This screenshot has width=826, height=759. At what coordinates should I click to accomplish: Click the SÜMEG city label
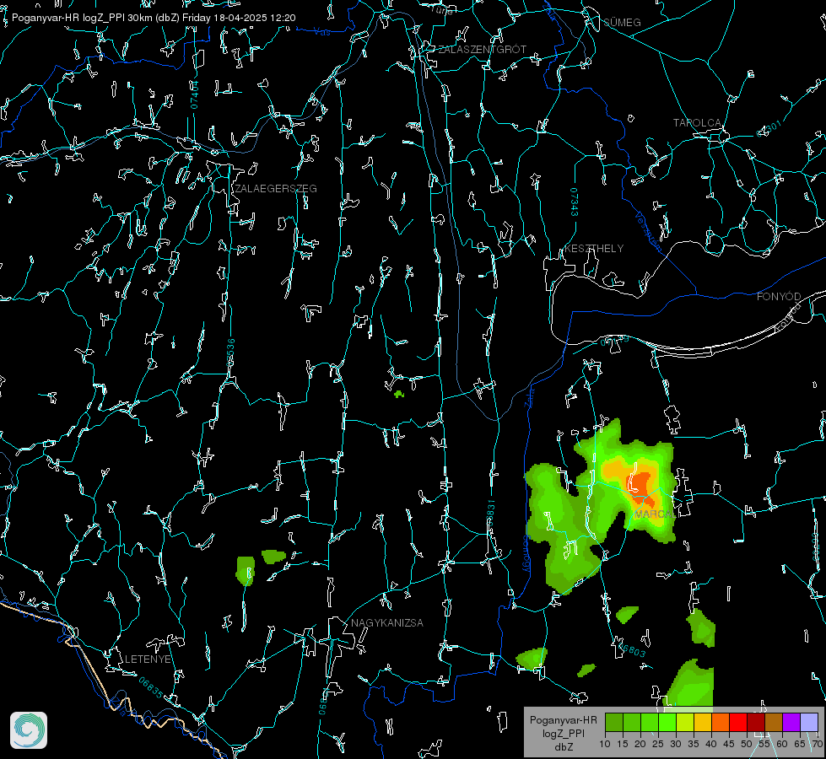click(x=622, y=22)
